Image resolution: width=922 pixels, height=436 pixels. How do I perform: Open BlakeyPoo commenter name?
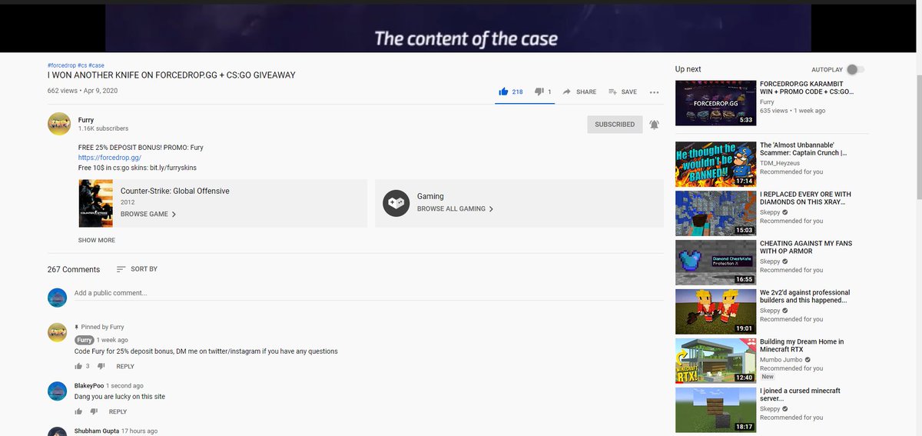pyautogui.click(x=89, y=385)
